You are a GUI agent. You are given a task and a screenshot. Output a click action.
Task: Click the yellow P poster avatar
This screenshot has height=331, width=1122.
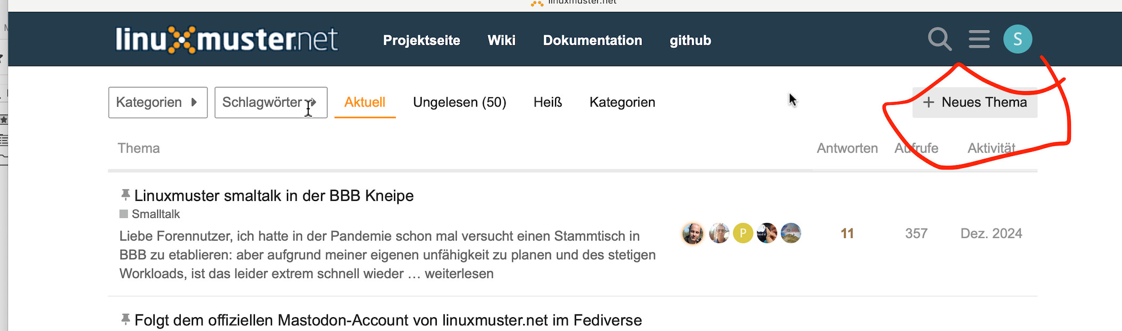click(743, 233)
